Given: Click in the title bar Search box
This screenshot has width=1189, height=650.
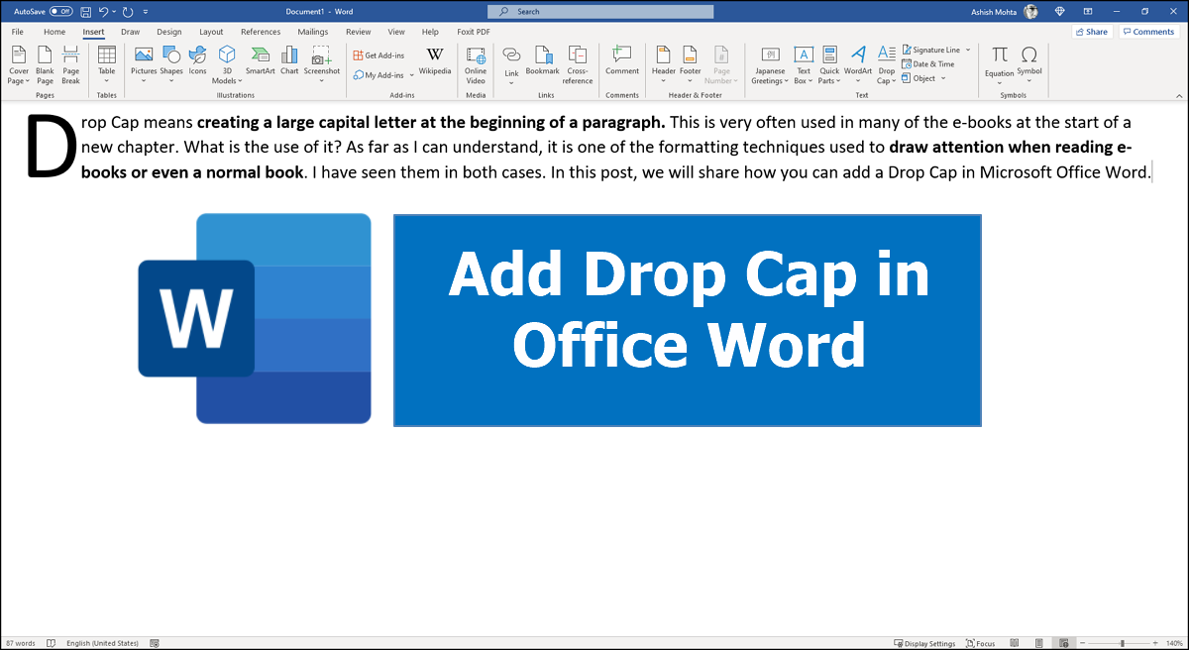Looking at the screenshot, I should tap(600, 12).
